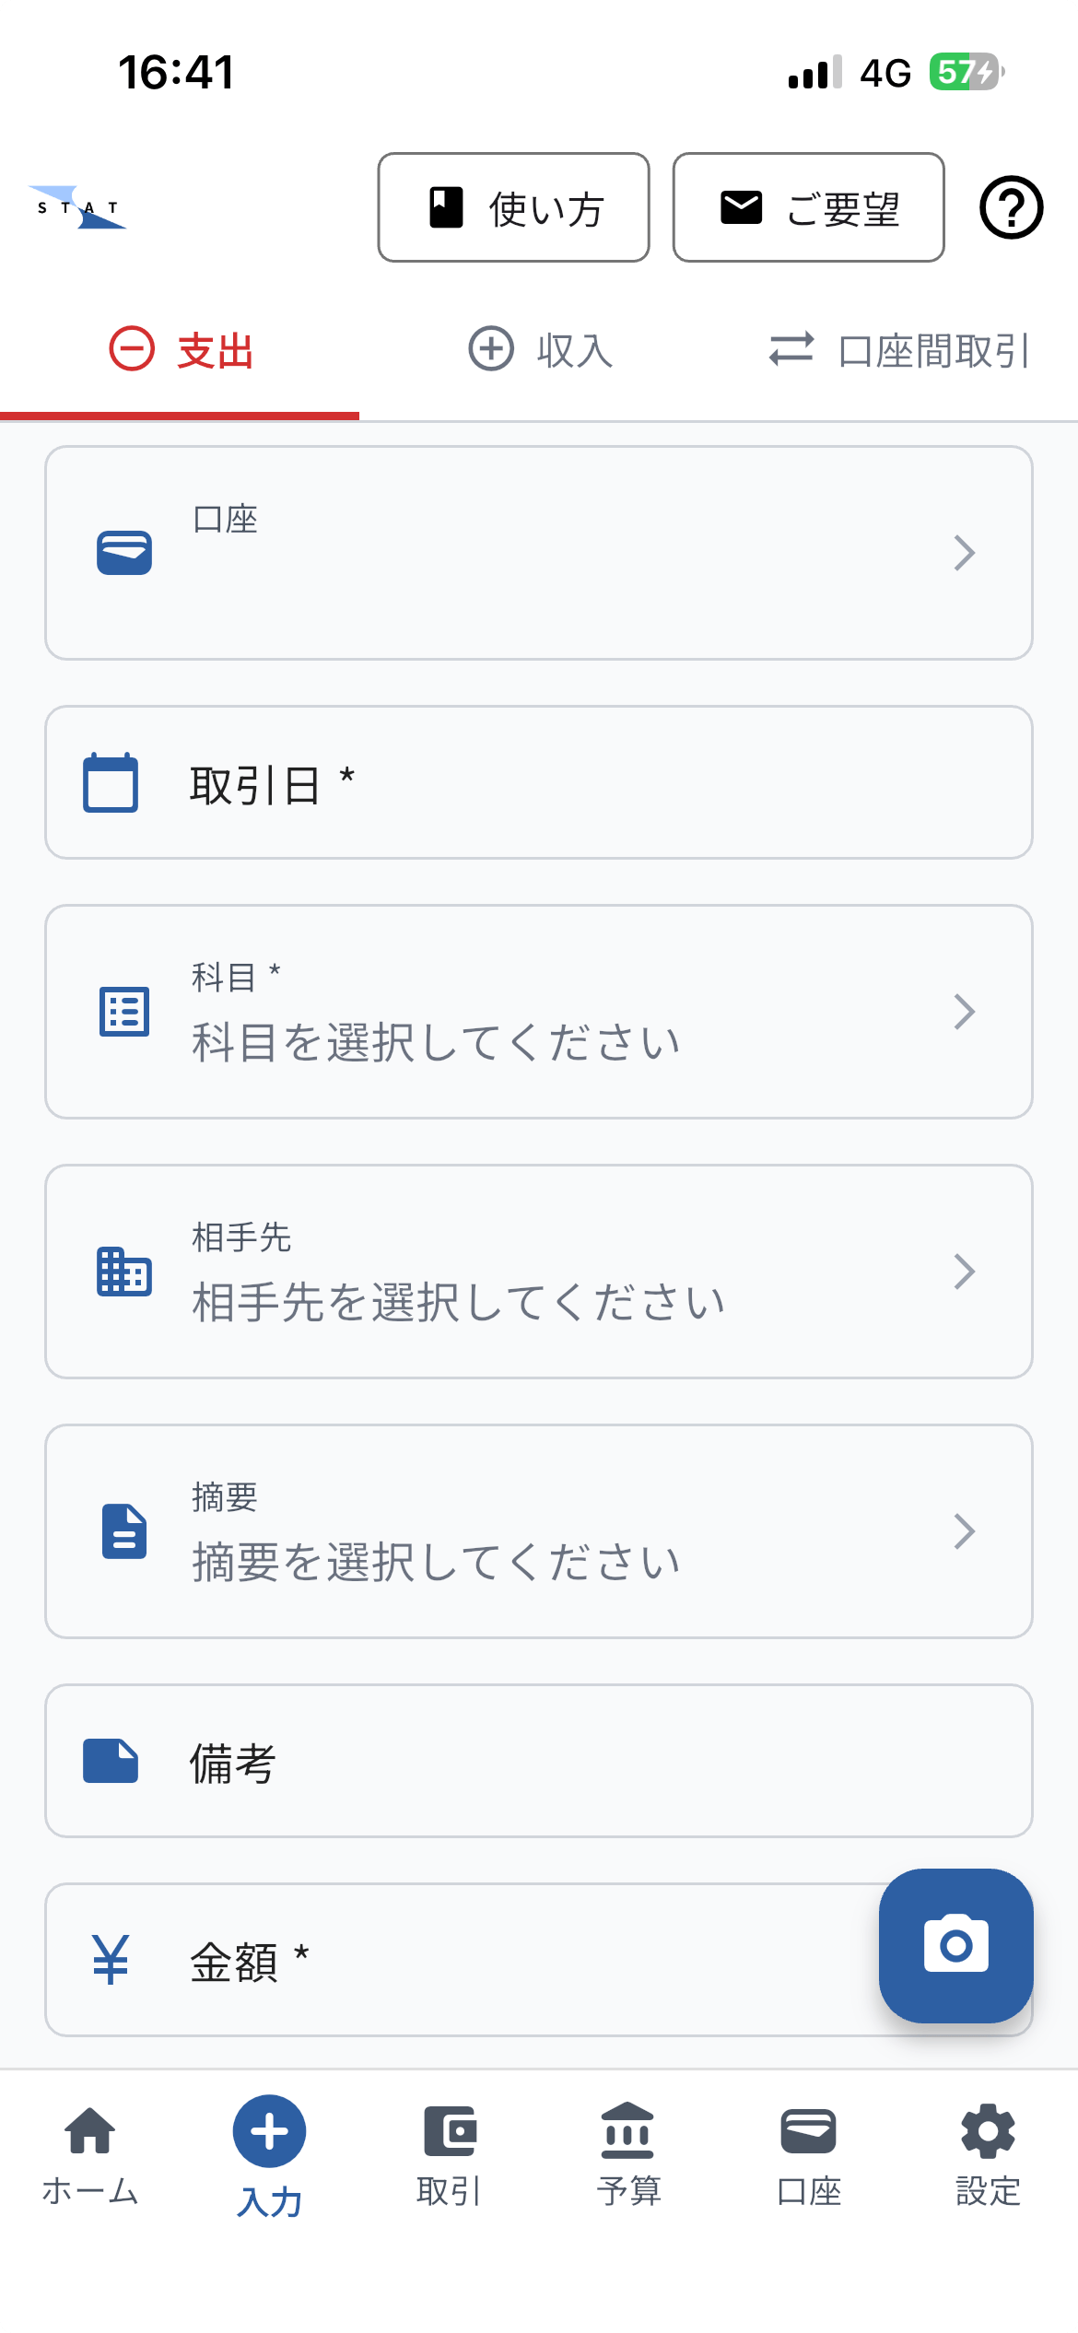Screen dimensions: 1078x2333
Task: Open the 科目 category selection dropdown
Action: [x=538, y=1012]
